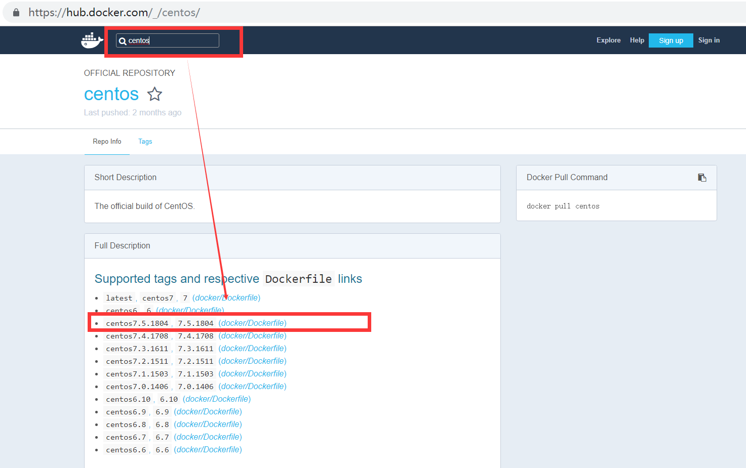Click the '7.4.1708' tag text
746x468 pixels.
pyautogui.click(x=195, y=336)
